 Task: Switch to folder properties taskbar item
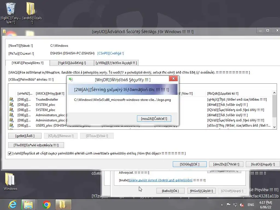pos(63,205)
